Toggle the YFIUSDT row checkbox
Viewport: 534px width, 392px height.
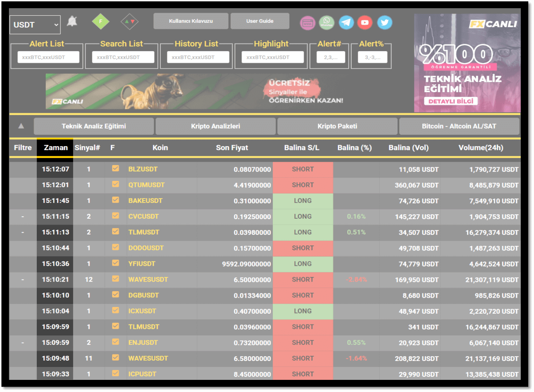pos(115,263)
